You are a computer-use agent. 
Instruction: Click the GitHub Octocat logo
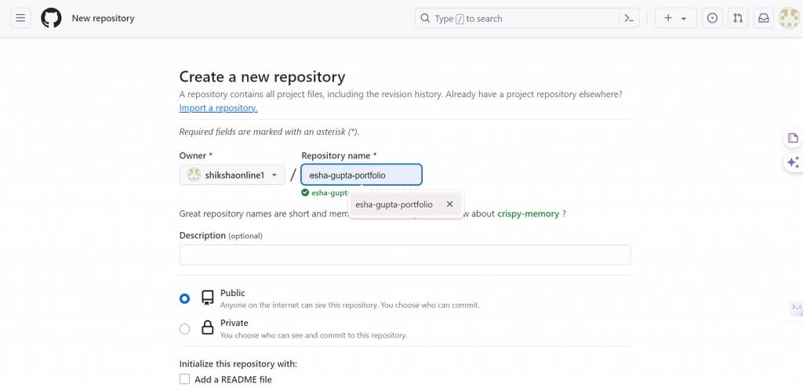click(51, 18)
